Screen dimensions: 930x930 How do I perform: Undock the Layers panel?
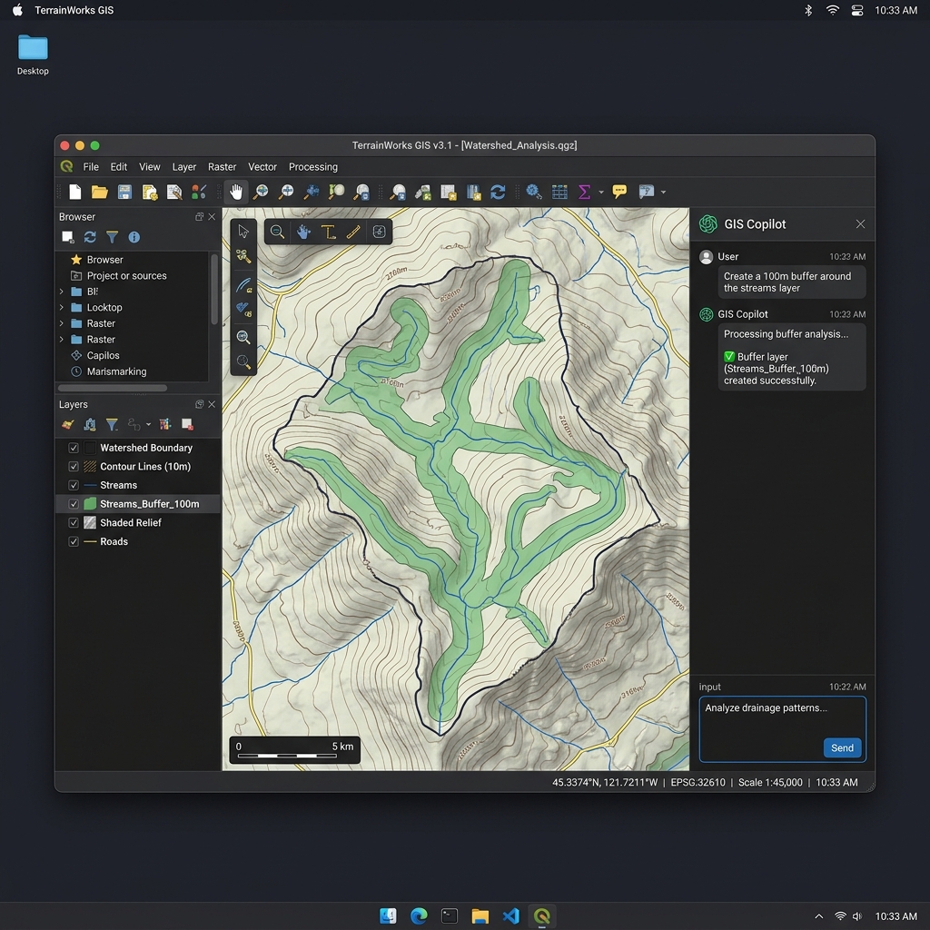[199, 404]
